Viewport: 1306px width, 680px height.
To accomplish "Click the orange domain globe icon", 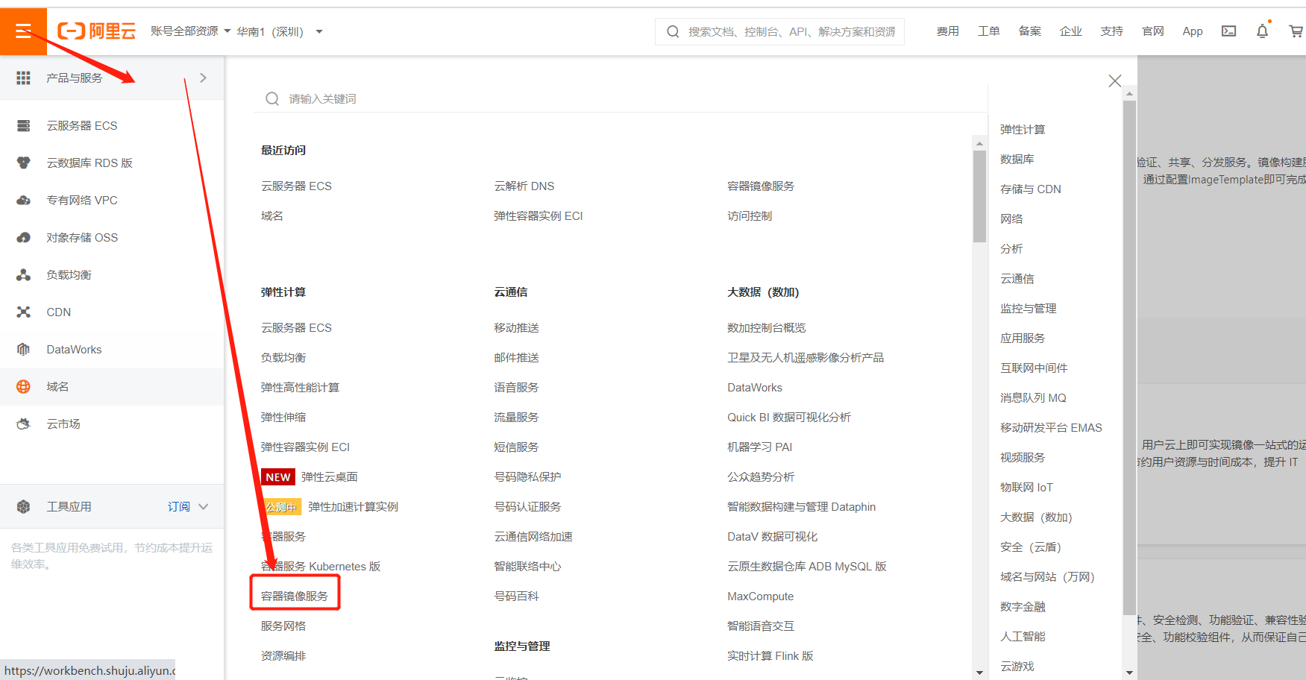I will (24, 386).
